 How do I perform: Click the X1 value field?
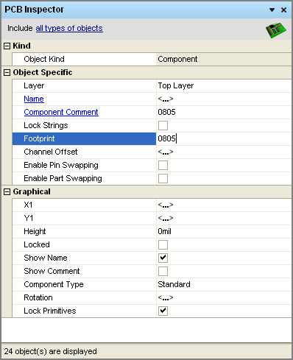click(224, 205)
